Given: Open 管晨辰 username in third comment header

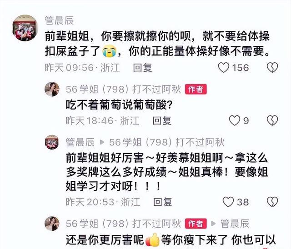Looking at the screenshot, I should click(80, 142).
